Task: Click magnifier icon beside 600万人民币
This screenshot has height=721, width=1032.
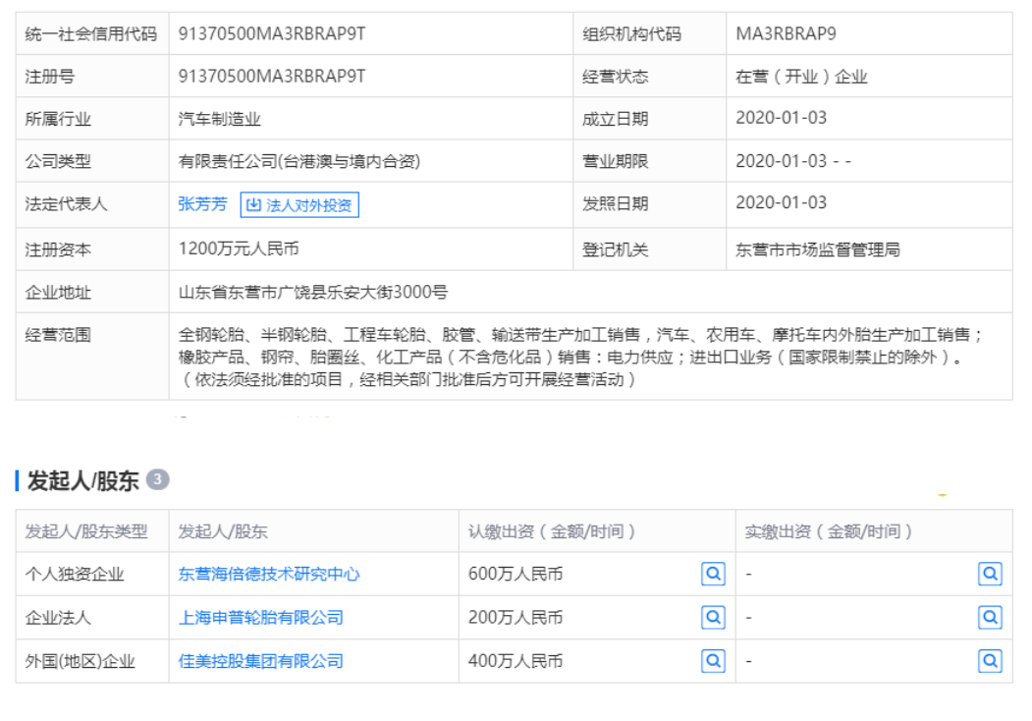Action: (713, 575)
